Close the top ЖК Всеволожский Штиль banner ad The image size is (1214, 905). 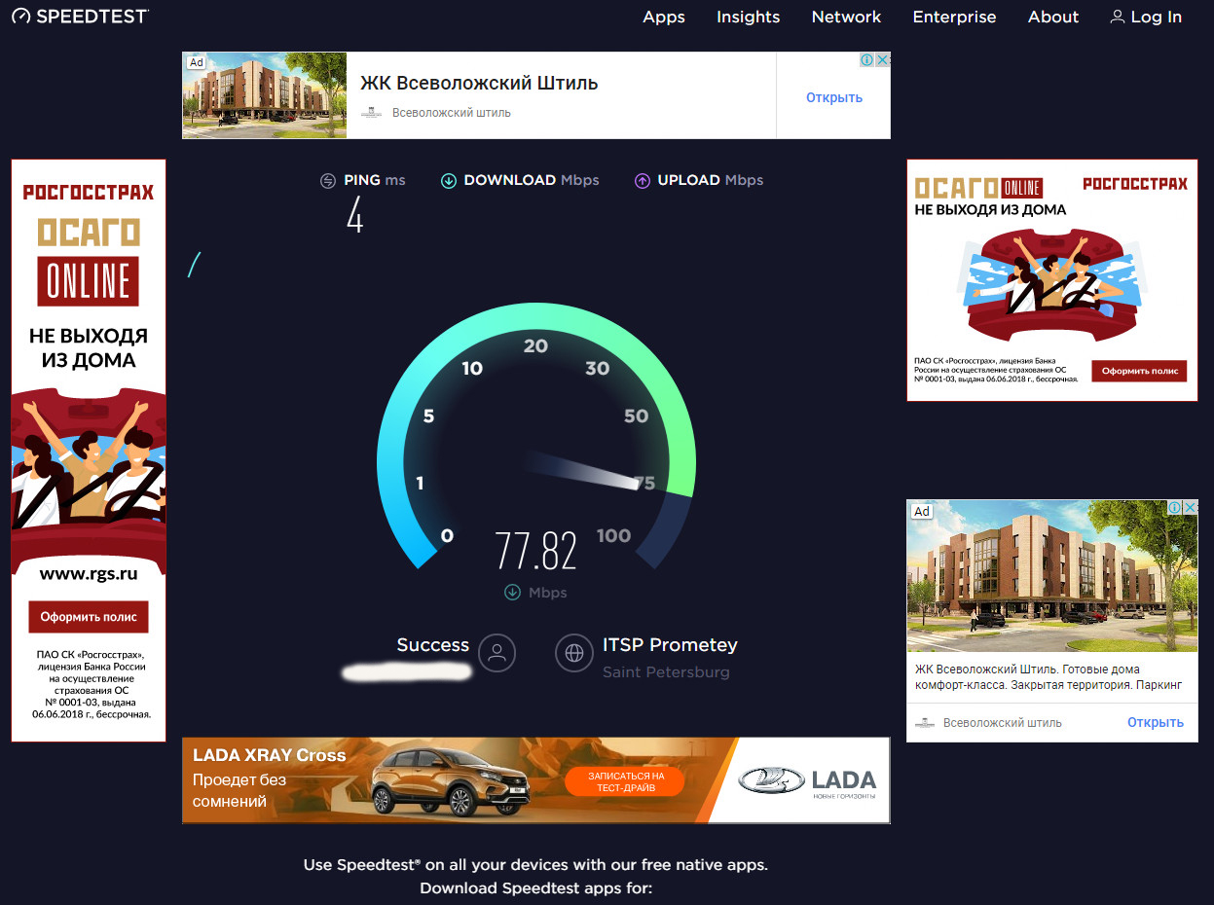coord(882,60)
